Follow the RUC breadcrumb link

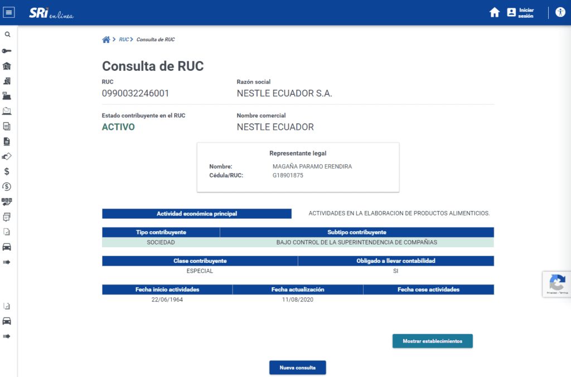124,40
